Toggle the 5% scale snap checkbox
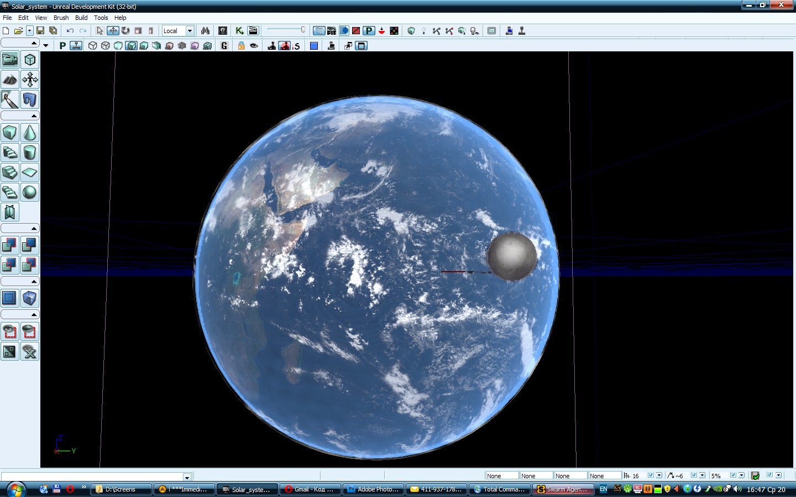Viewport: 796px width, 497px height. point(733,475)
